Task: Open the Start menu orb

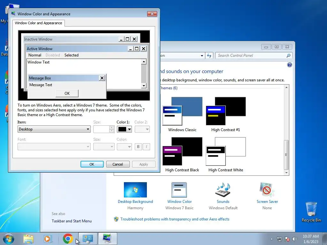Action: 8,239
